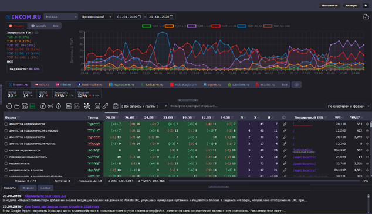Click the grouping list icon next to folder
Screen dimensions: 372x214
(25, 106)
